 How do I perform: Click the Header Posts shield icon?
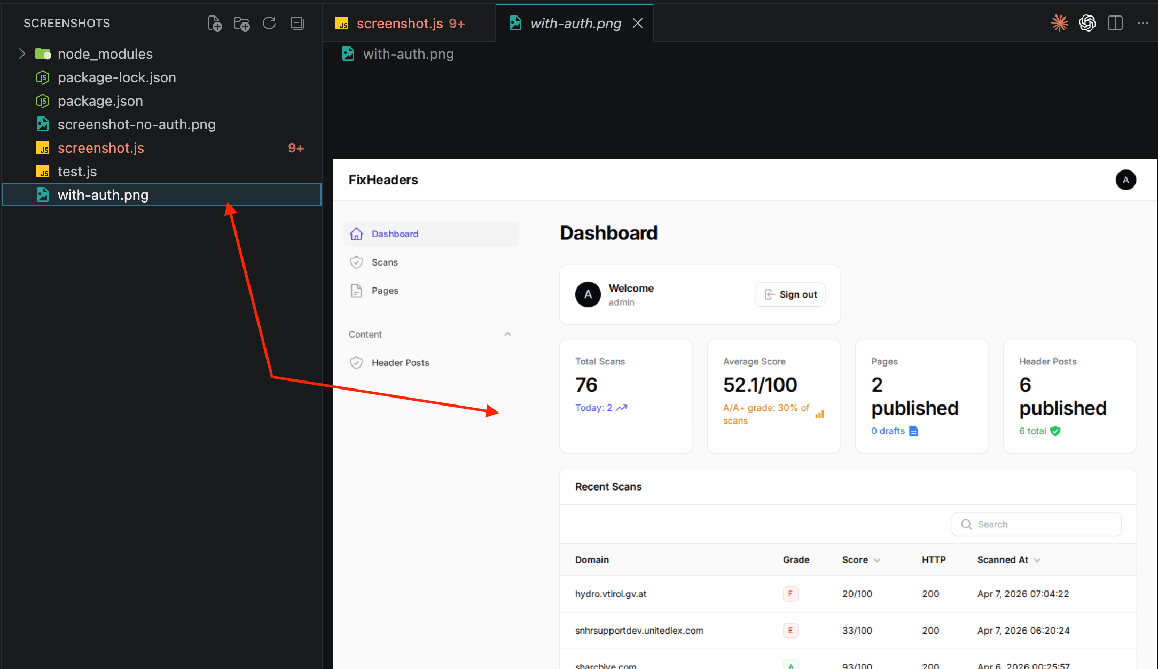(x=356, y=362)
